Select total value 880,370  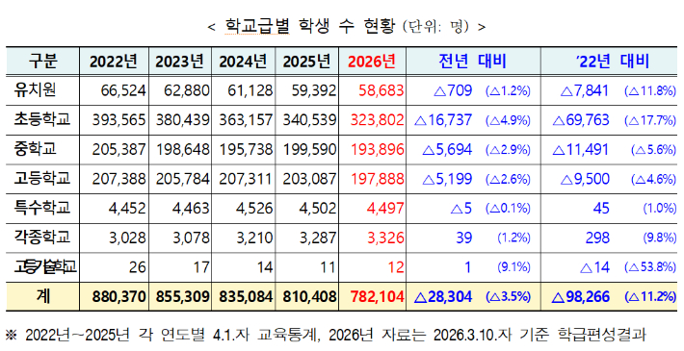118,297
